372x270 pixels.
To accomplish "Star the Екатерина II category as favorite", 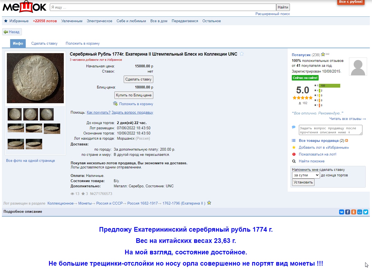I will [x=209, y=203].
